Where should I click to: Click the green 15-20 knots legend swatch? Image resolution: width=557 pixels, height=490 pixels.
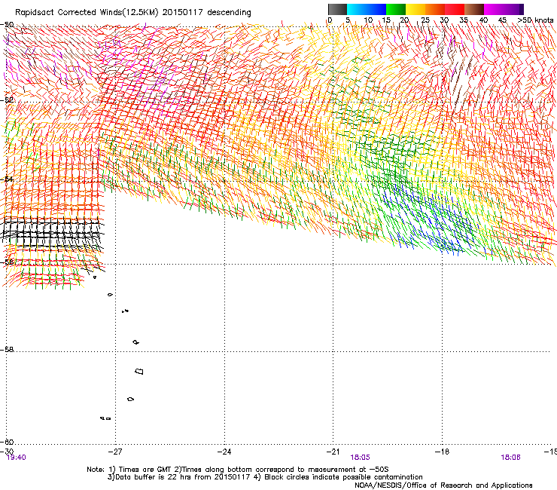coord(396,9)
